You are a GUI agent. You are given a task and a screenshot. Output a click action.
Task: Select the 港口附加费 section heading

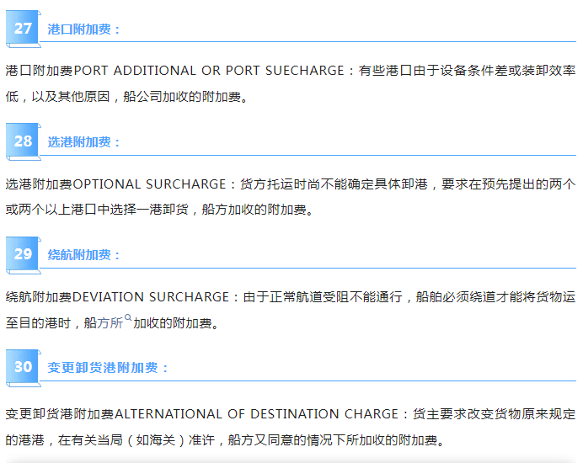pos(83,29)
